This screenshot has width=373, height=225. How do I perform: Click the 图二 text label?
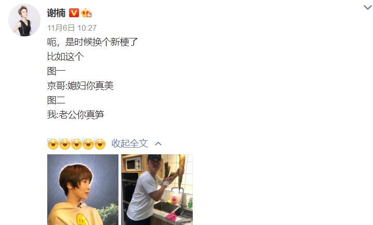56,100
